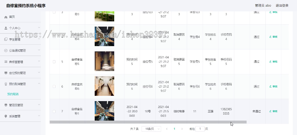This screenshot has height=135, width=297.
Task: Click the 管理员 abo account label
Action: [263, 6]
